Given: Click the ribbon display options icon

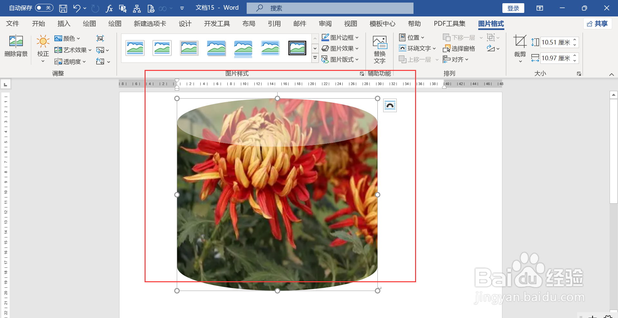Looking at the screenshot, I should pos(540,8).
